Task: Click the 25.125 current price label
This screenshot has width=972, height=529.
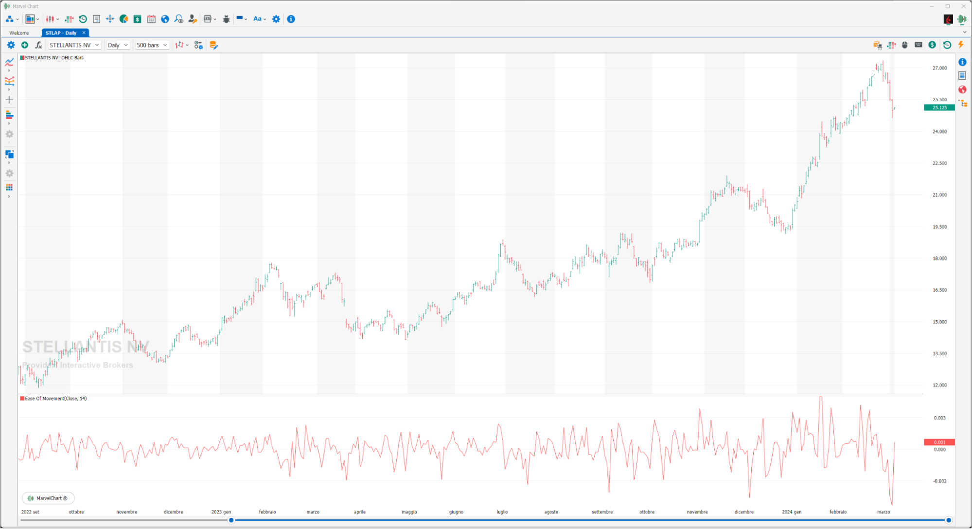Action: click(x=939, y=108)
